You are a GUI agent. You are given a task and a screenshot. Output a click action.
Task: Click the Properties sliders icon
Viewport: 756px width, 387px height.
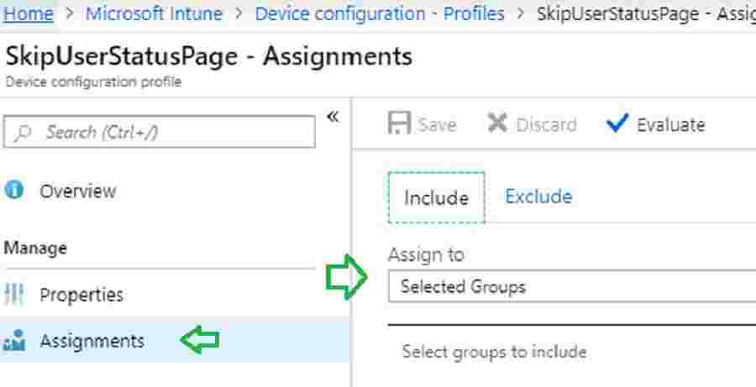[x=14, y=294]
